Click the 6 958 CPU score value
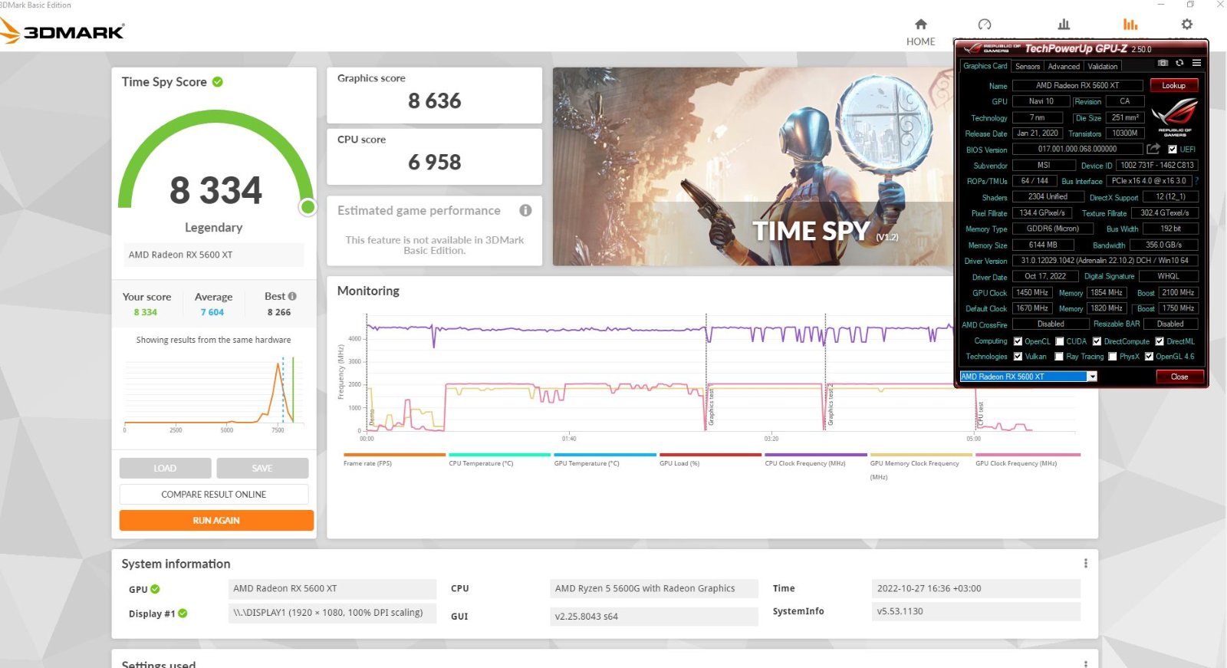This screenshot has height=668, width=1227. pyautogui.click(x=435, y=162)
